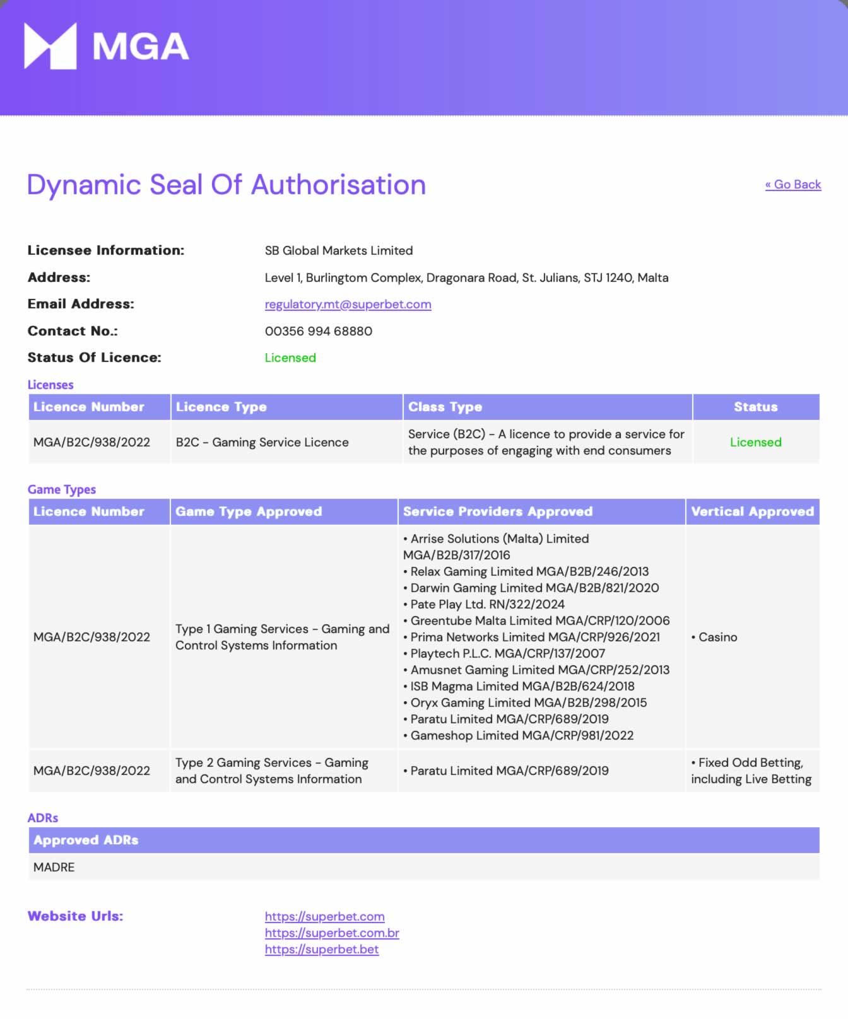Image resolution: width=848 pixels, height=1019 pixels.
Task: Click Type 1 Gaming Services cell
Action: pos(283,637)
